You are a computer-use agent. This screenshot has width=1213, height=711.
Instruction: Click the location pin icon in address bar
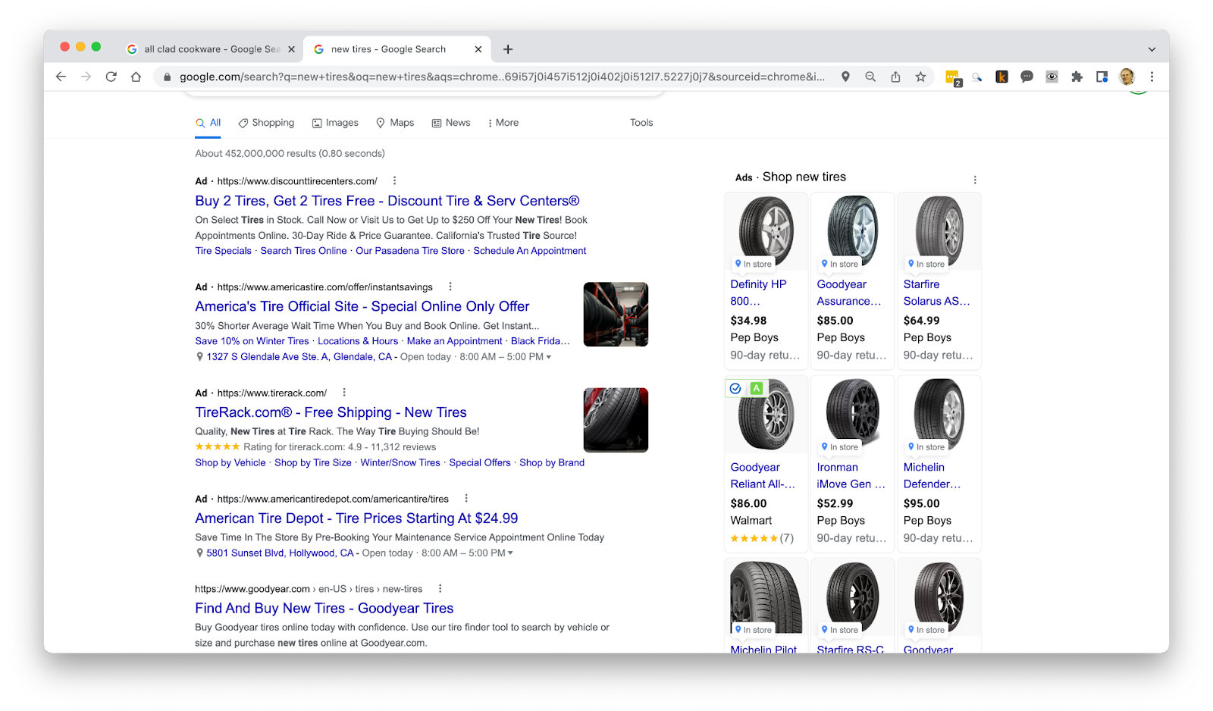tap(845, 77)
